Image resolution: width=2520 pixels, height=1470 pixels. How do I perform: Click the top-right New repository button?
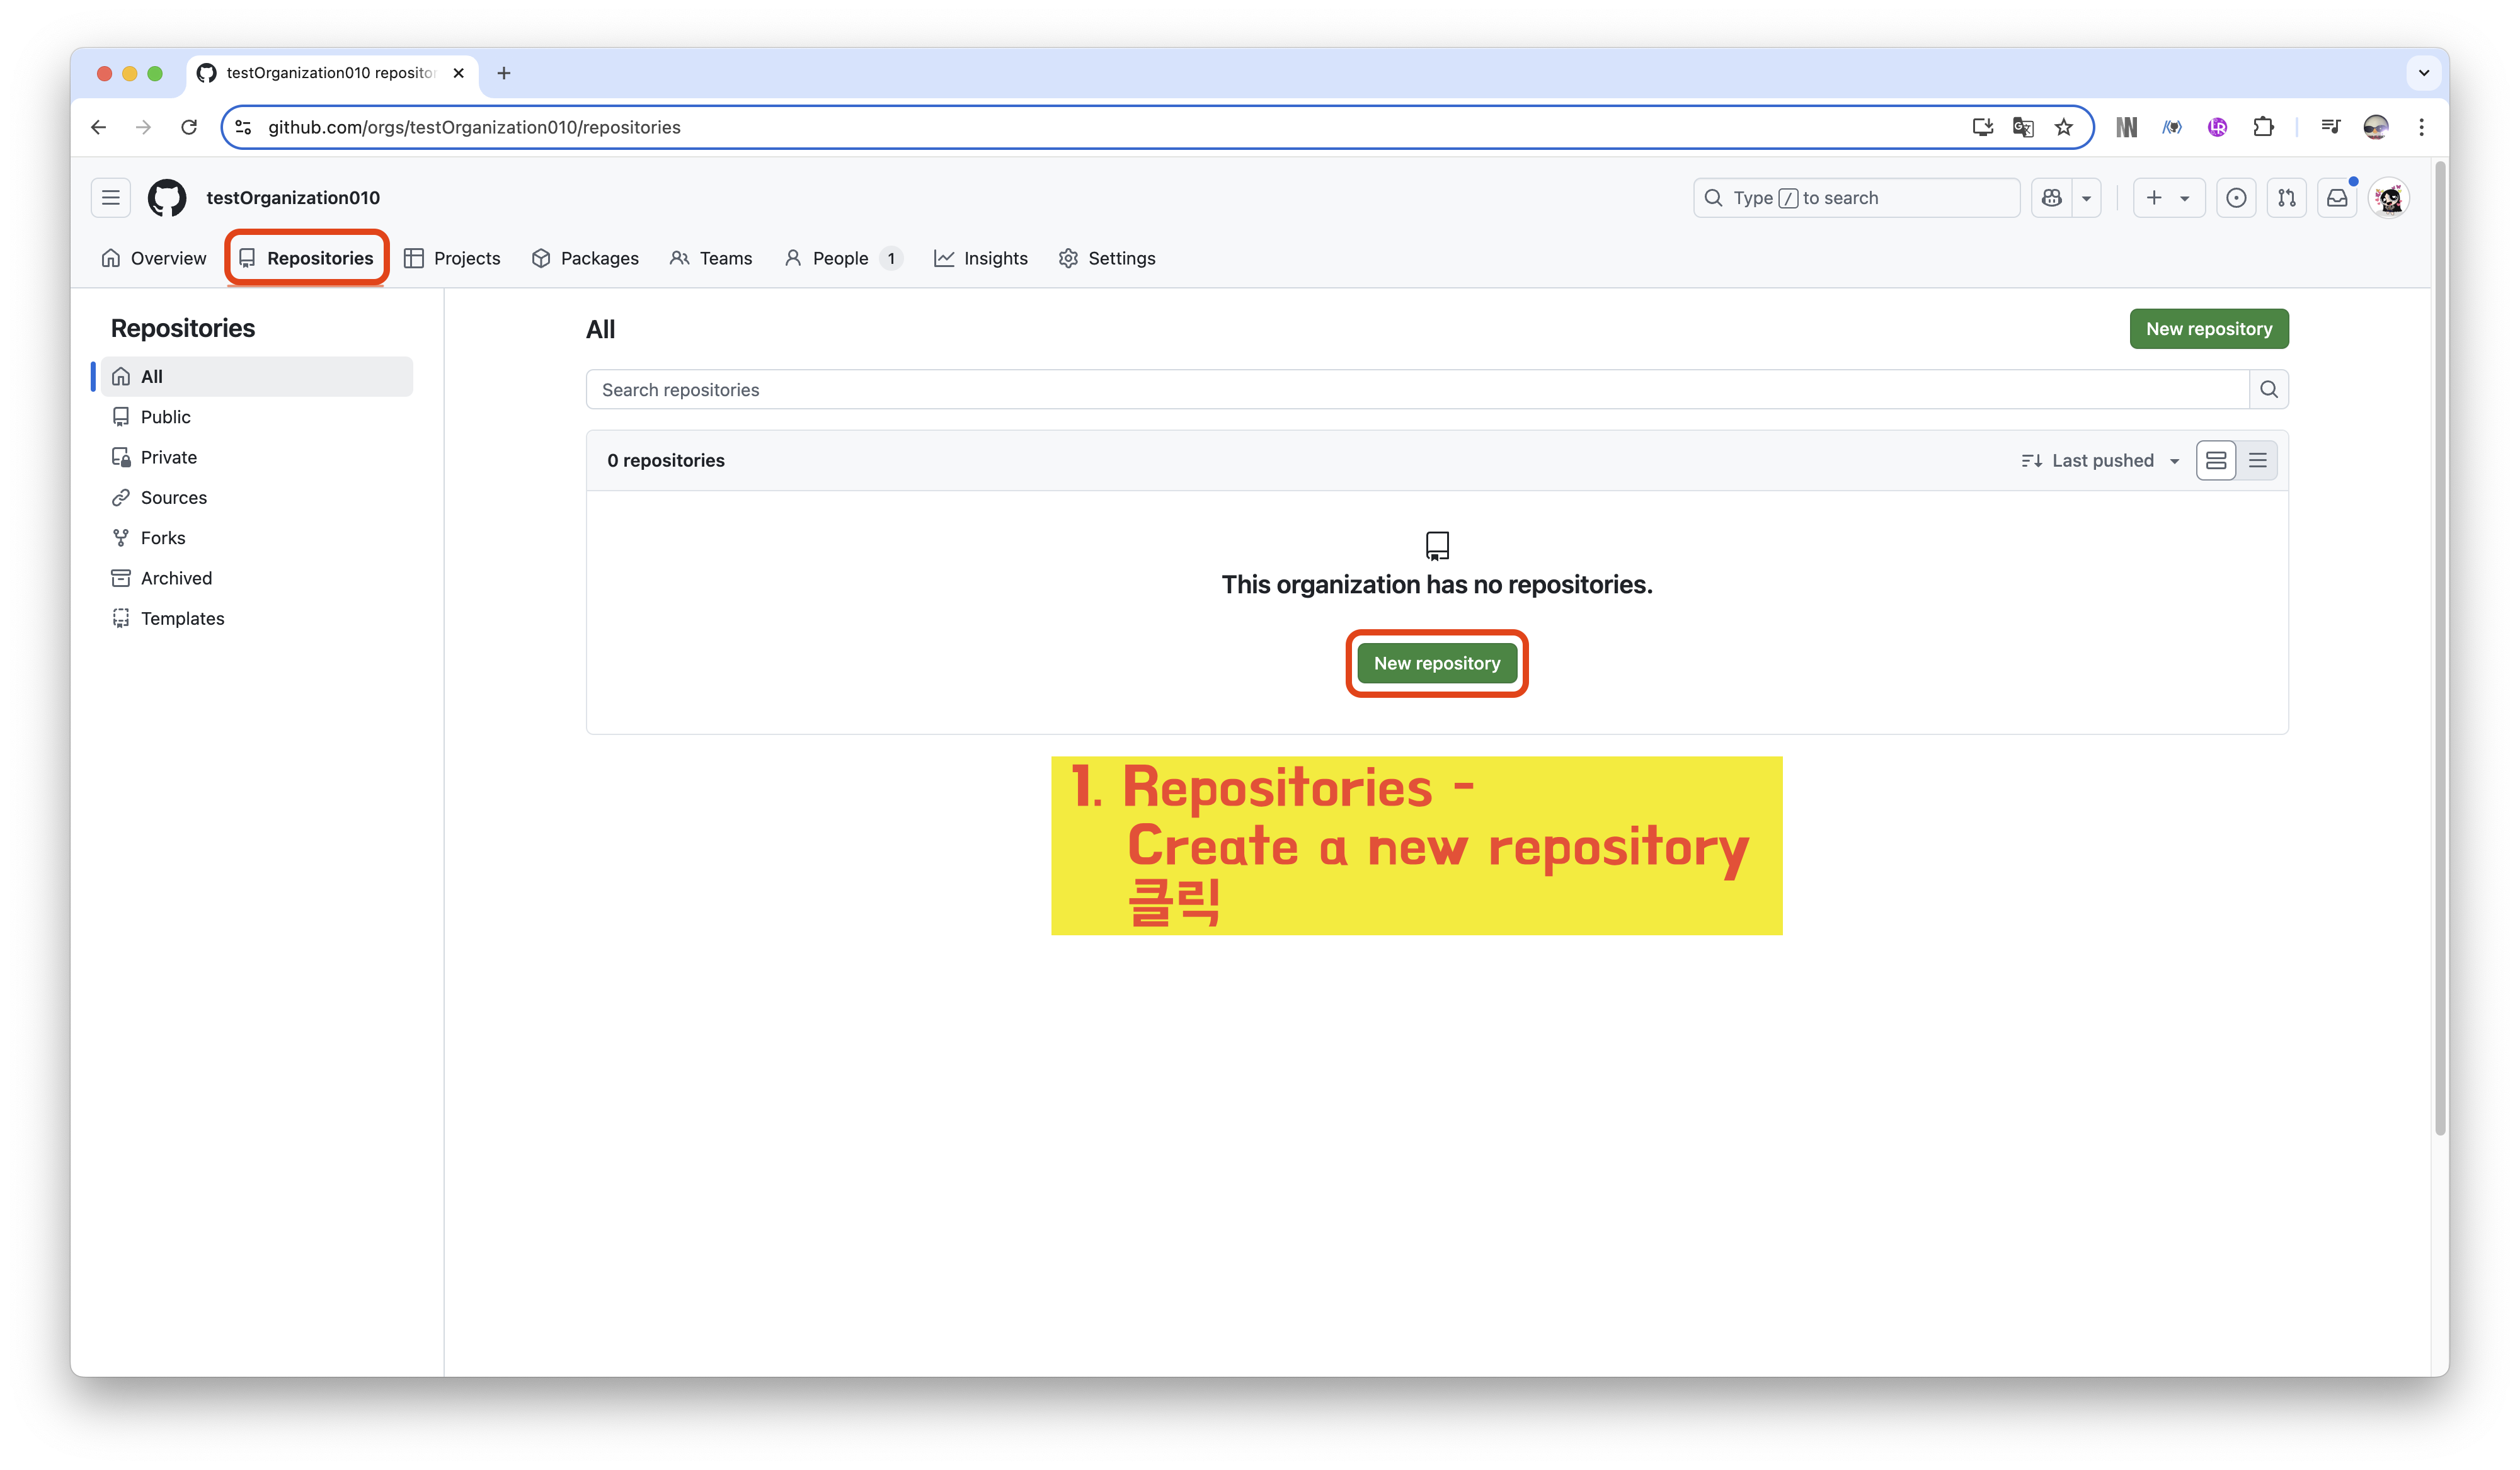(2208, 329)
